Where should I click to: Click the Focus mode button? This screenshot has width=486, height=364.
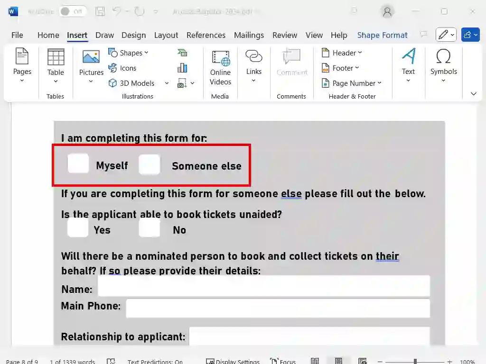pyautogui.click(x=283, y=361)
